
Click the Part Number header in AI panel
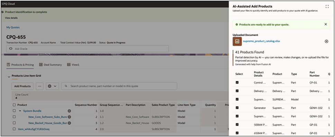(315, 74)
